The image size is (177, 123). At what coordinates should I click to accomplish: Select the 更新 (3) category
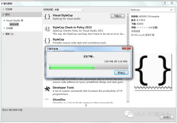(x=9, y=34)
